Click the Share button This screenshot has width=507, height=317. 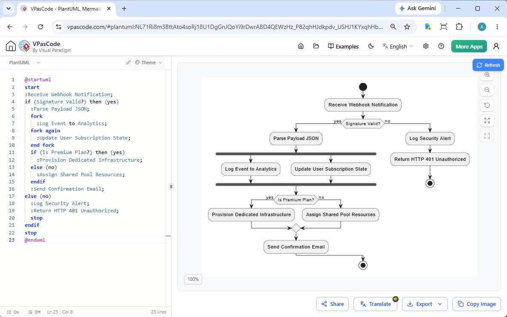pos(332,304)
